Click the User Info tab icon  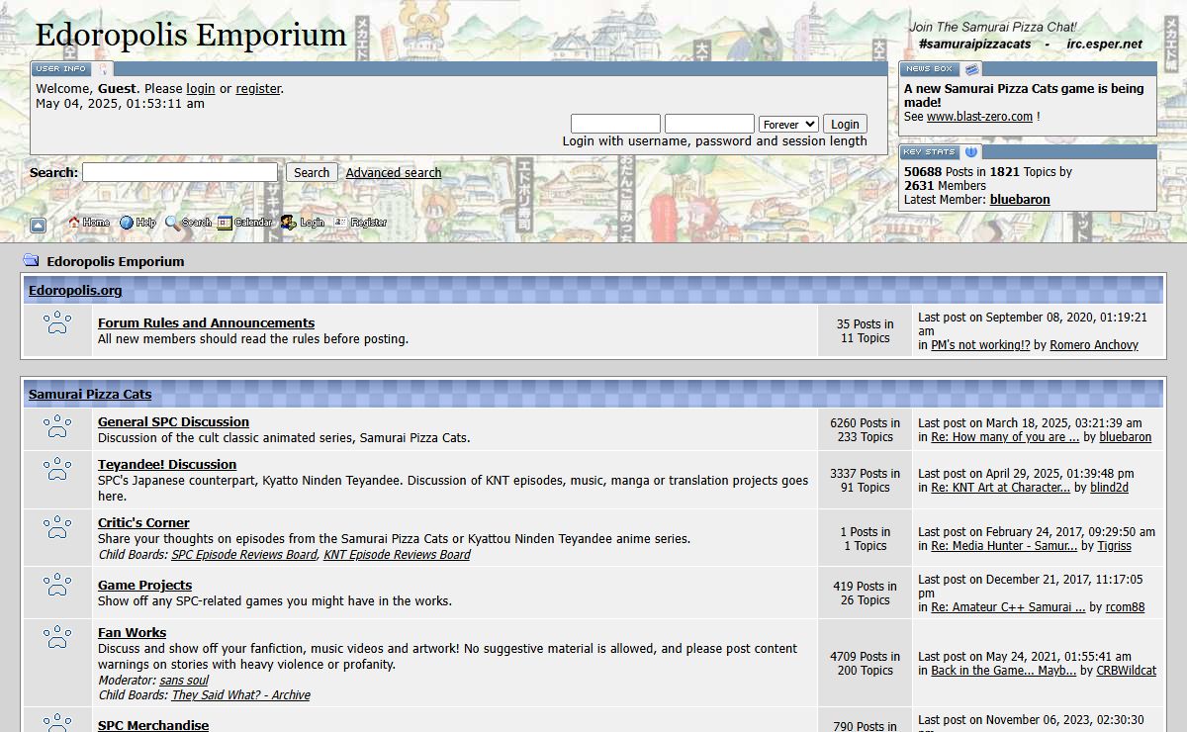[104, 69]
